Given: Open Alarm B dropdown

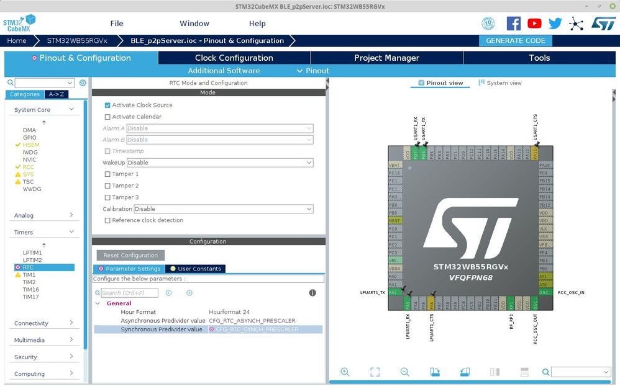Looking at the screenshot, I should (x=220, y=140).
